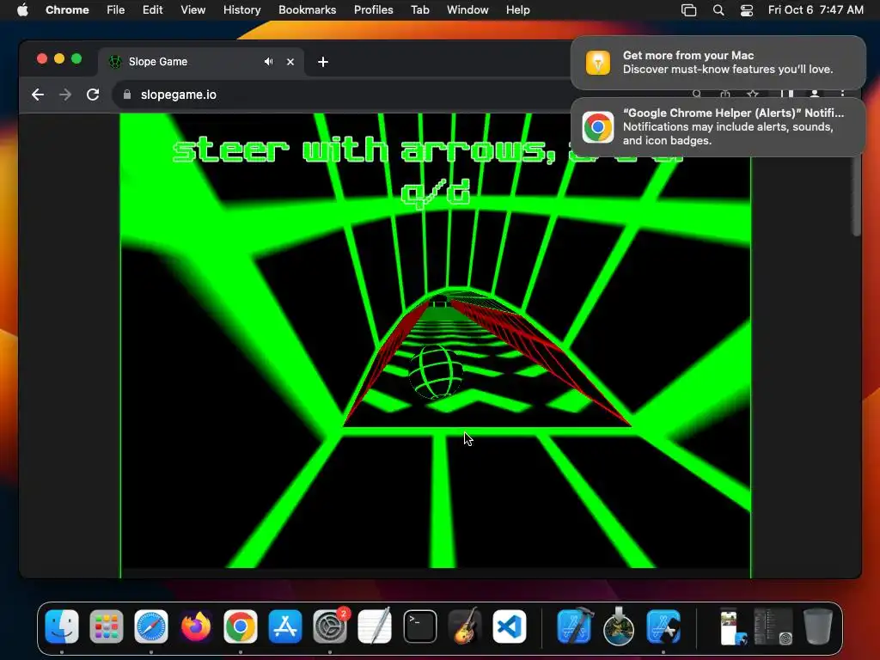Open System Settings in the dock

(x=330, y=626)
